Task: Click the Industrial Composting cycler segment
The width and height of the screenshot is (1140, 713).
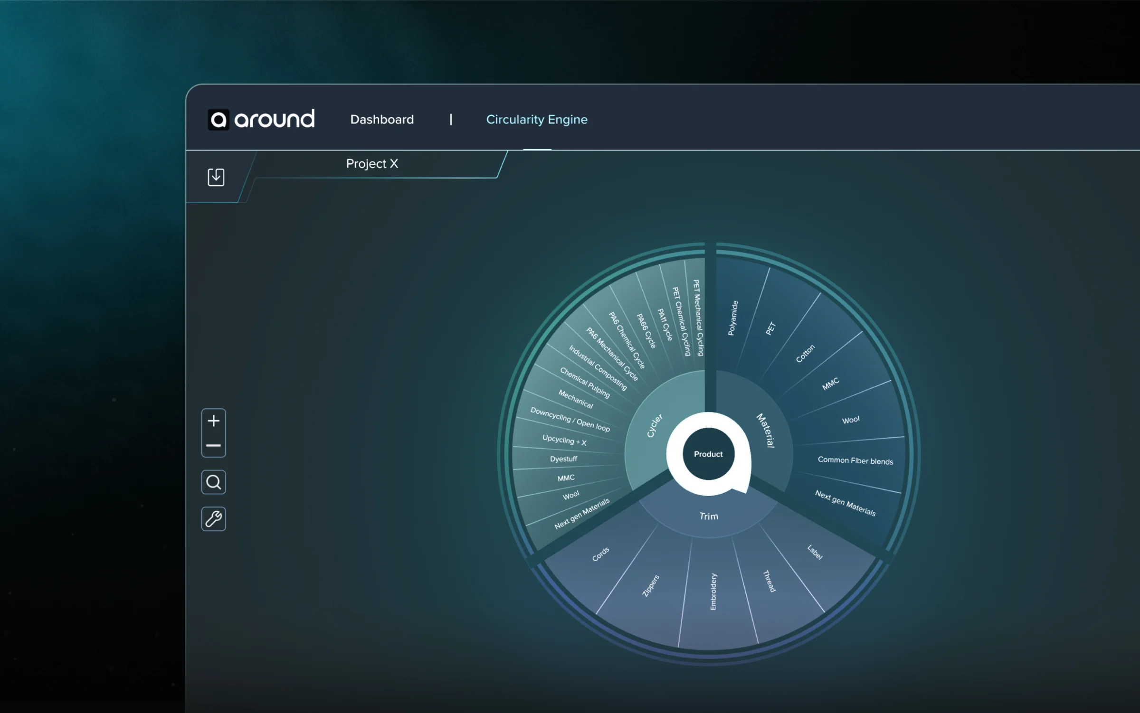Action: 598,368
